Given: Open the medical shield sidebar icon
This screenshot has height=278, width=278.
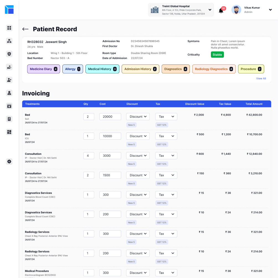Looking at the screenshot, I should [x=9, y=54].
